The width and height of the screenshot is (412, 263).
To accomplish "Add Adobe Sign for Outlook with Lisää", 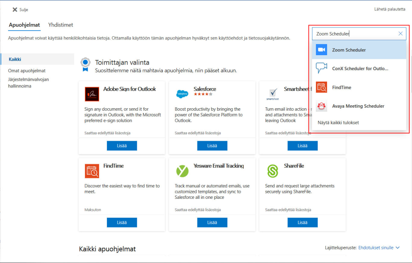I will click(121, 146).
